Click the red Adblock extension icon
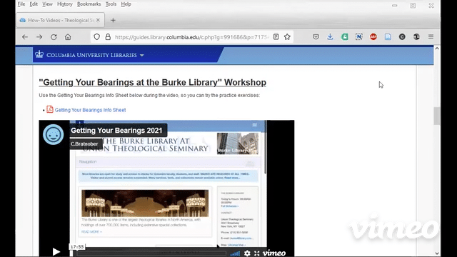Viewport: 457px width, 257px height. (373, 36)
